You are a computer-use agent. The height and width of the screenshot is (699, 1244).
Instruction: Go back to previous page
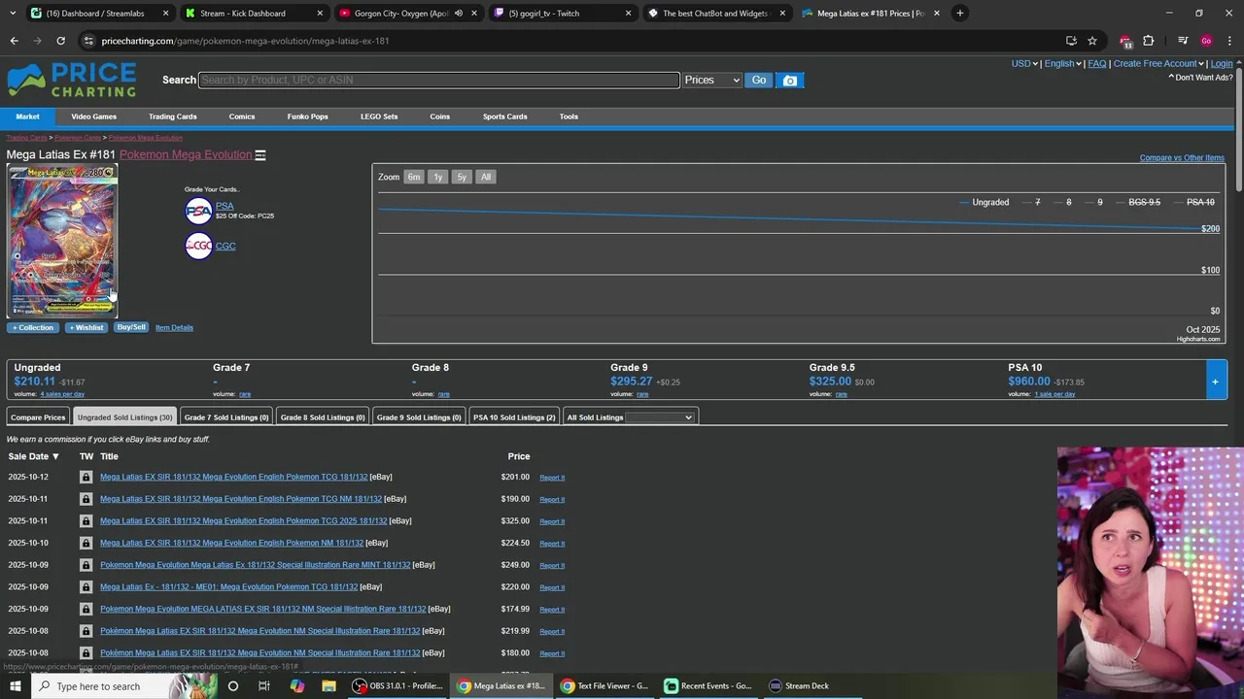point(14,41)
